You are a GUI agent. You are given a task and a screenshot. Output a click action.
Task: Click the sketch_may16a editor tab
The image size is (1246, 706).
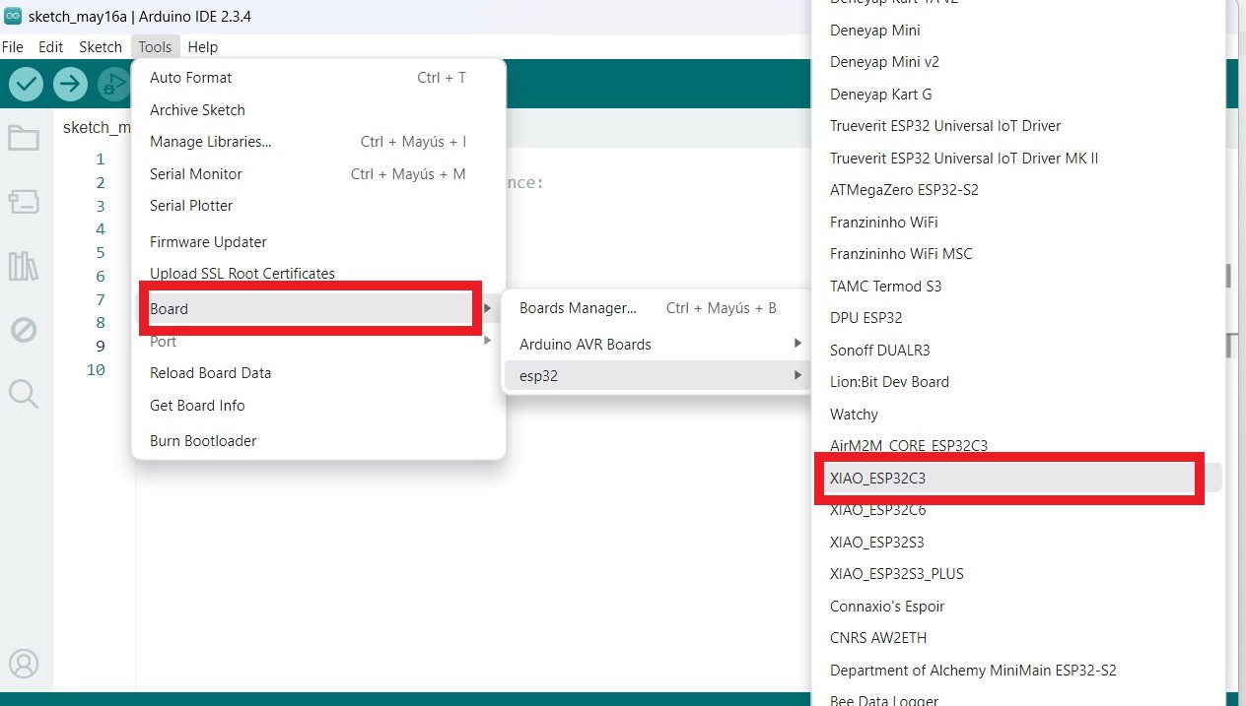tap(96, 128)
